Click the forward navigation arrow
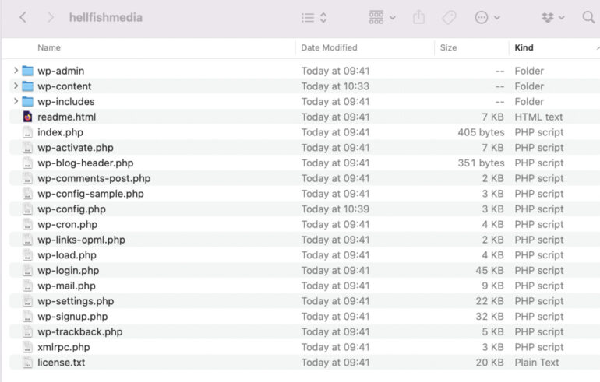This screenshot has height=382, width=600. pyautogui.click(x=50, y=17)
